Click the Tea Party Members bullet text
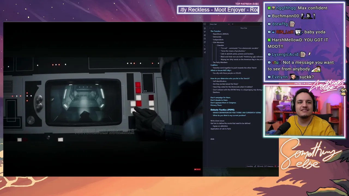This screenshot has width=349, height=196. click(x=220, y=62)
